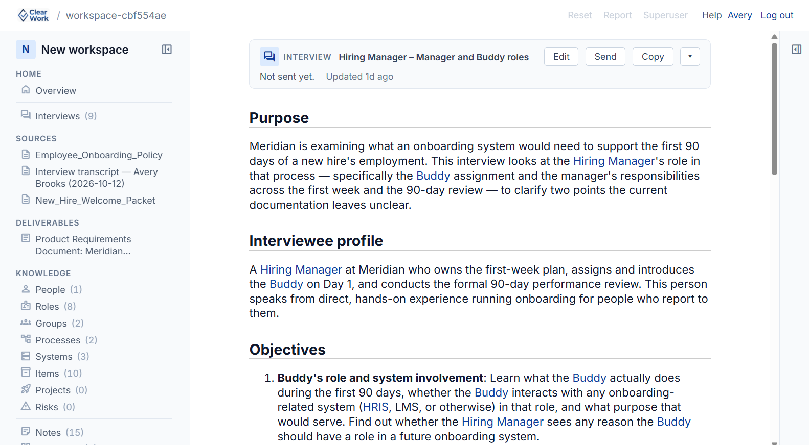Click the Hiring Manager link in Purpose
Image resolution: width=809 pixels, height=445 pixels.
coord(614,161)
